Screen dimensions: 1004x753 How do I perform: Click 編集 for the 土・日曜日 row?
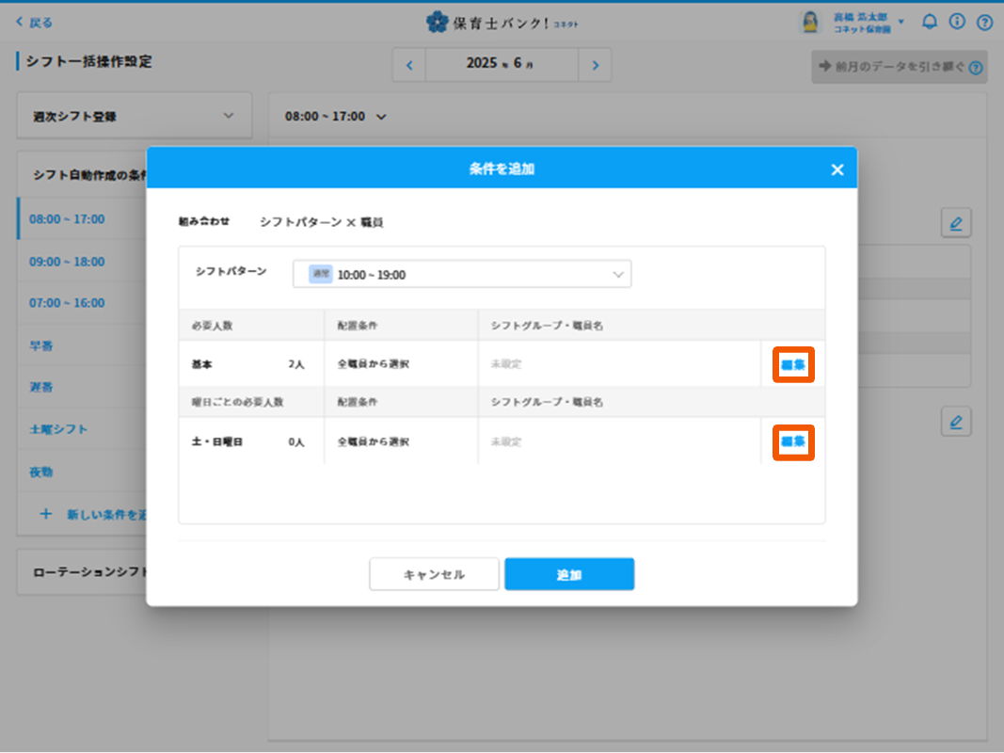click(x=793, y=441)
